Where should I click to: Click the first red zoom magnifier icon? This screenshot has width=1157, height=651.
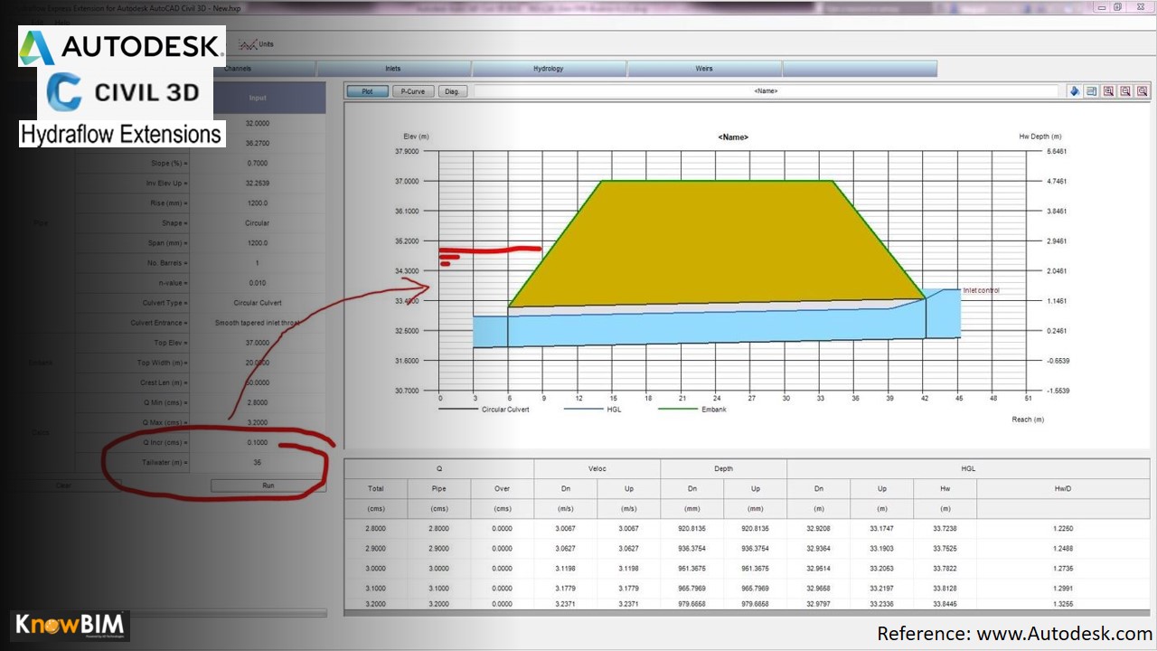(x=1109, y=91)
